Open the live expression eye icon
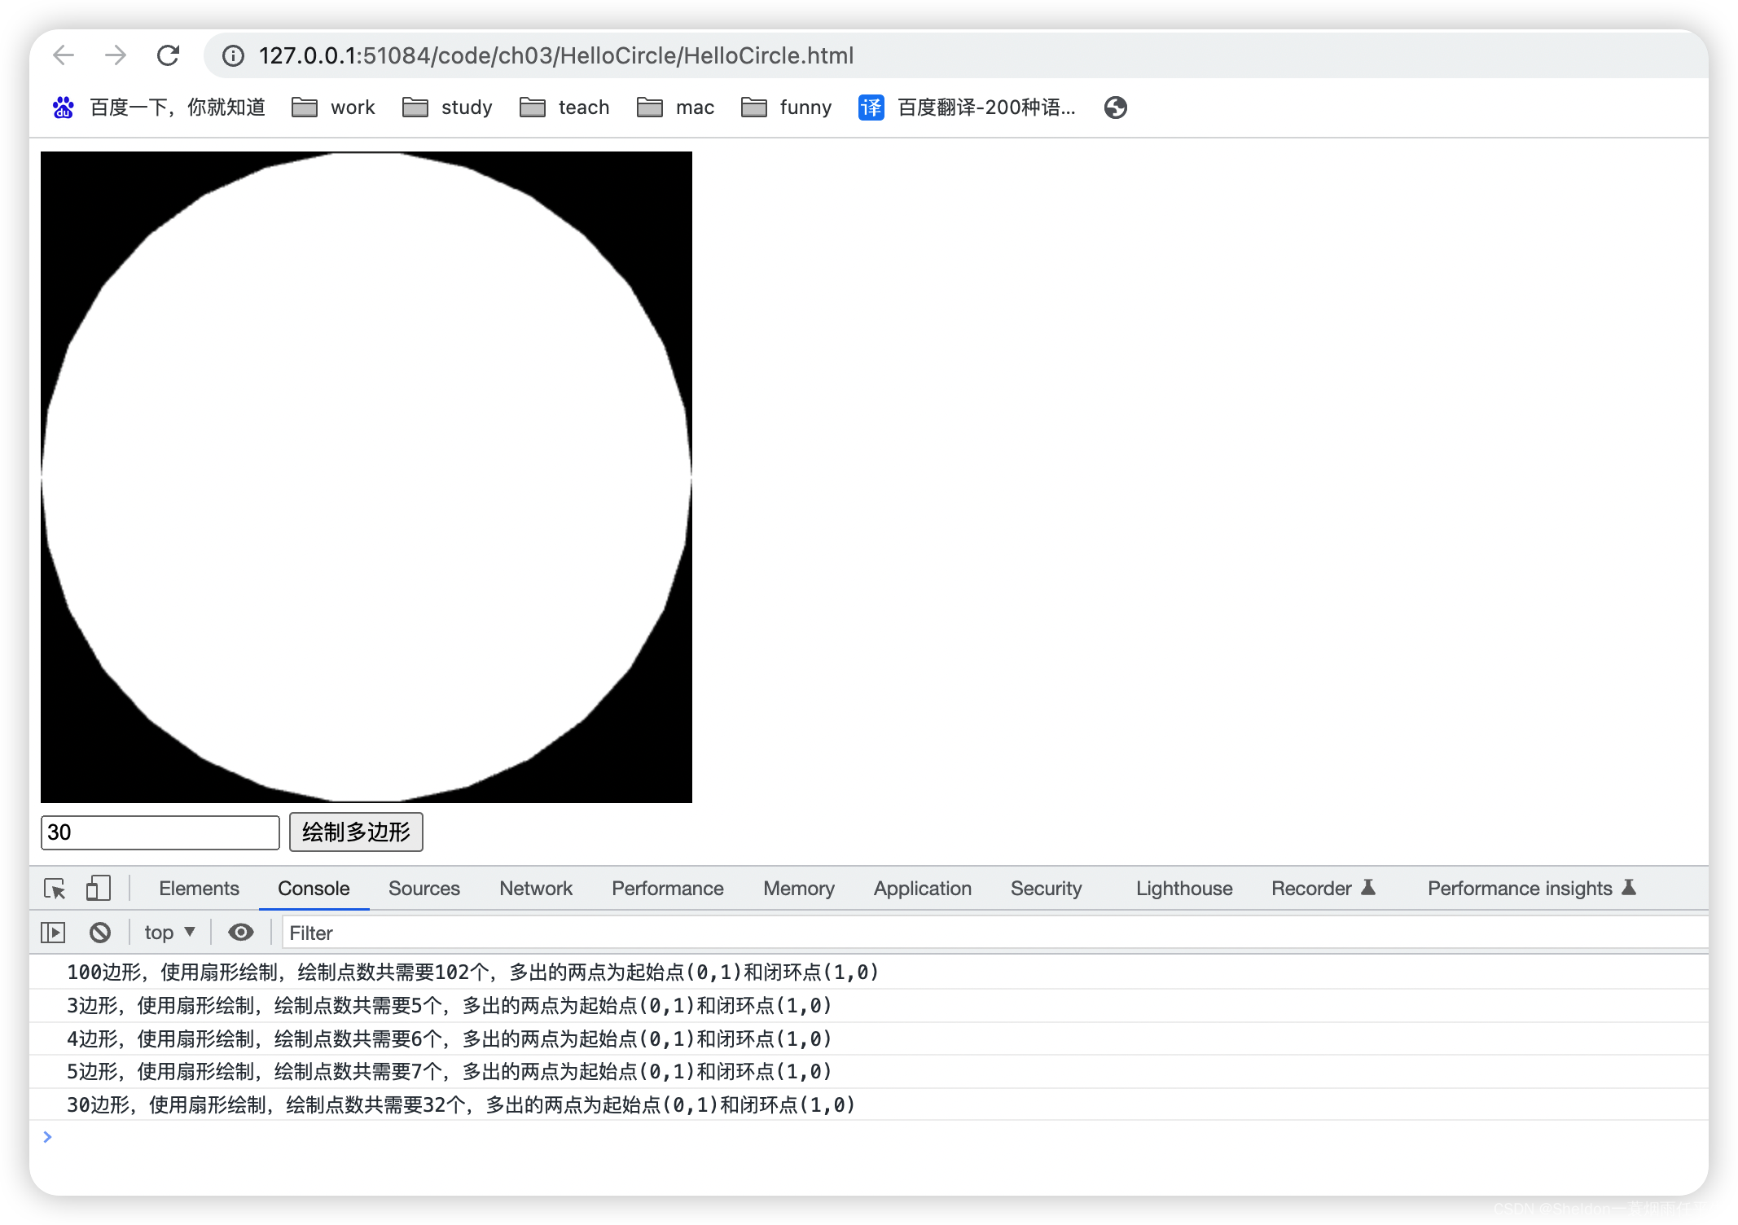Screen dimensions: 1738x1225 pos(240,933)
